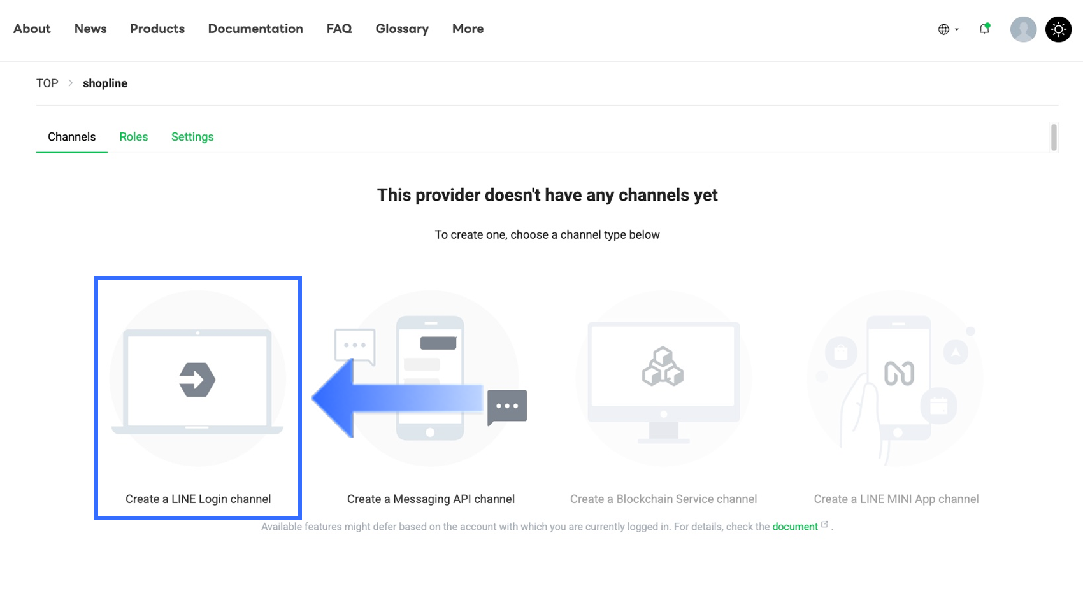Open the Glossary page
The image size is (1083, 591).
click(x=402, y=29)
